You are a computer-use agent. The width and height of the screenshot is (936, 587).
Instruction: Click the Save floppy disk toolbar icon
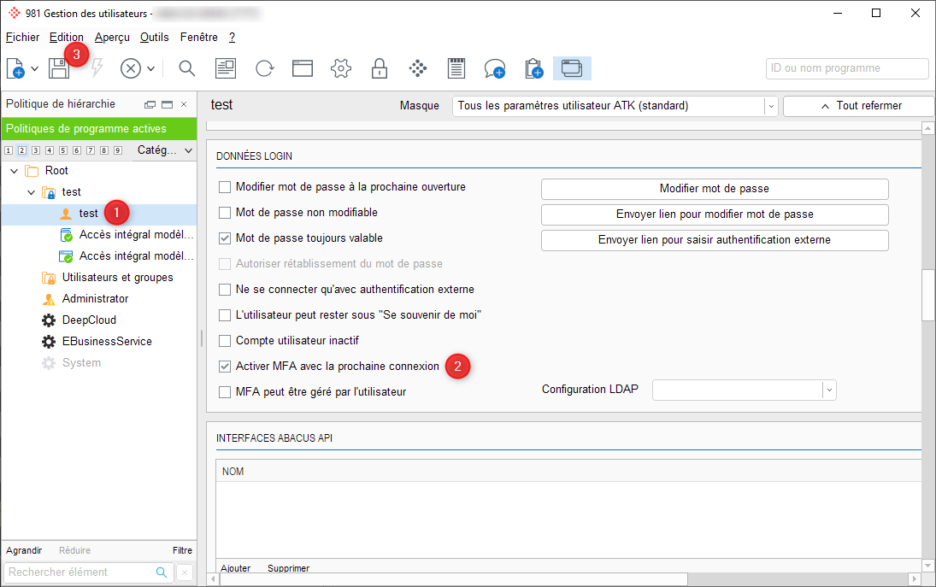[x=59, y=68]
